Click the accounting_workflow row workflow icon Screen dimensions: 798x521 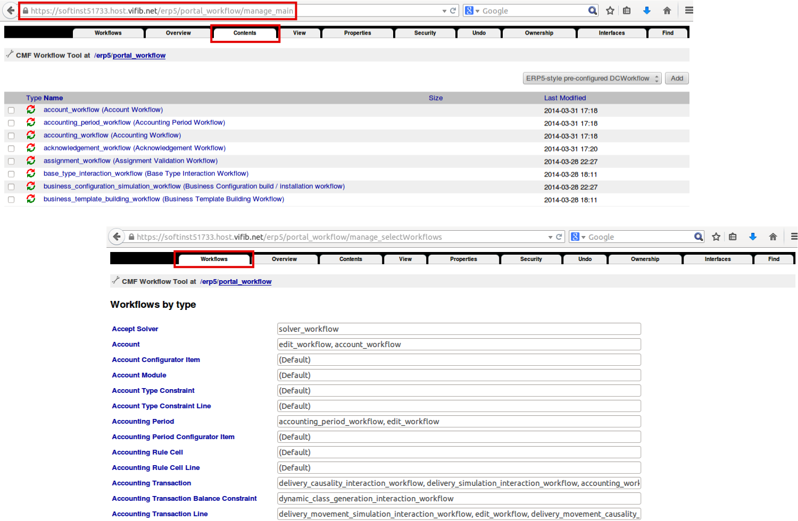31,135
